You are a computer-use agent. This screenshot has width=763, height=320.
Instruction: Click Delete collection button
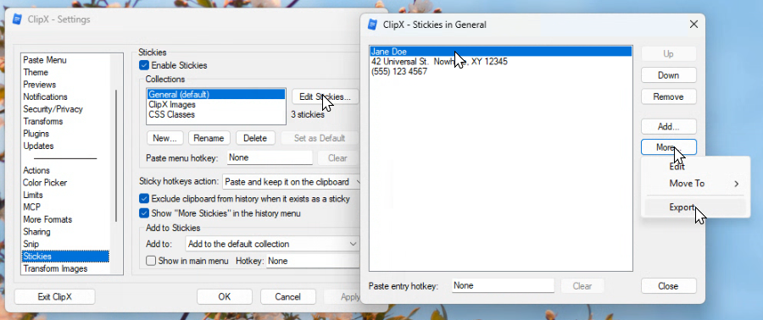[x=255, y=138]
